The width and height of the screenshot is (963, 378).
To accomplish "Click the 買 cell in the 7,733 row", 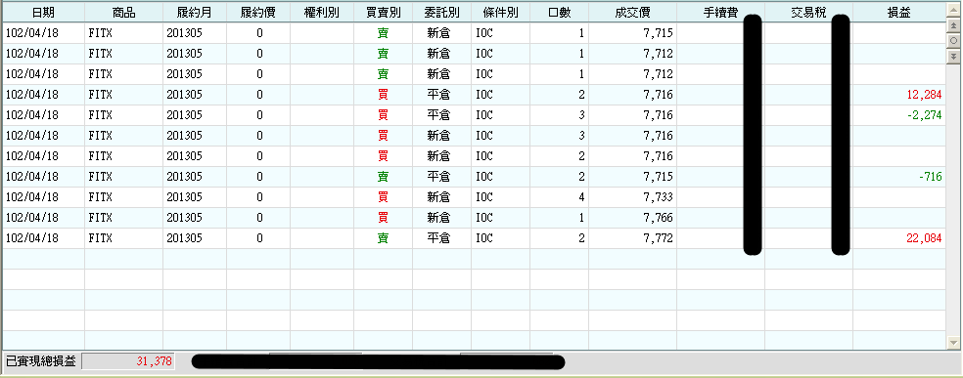I will click(x=383, y=197).
